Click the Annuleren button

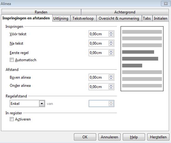pos(109,137)
